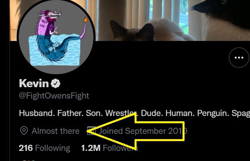
Task: Click the word Penguin in the bio
Action: coord(213,113)
